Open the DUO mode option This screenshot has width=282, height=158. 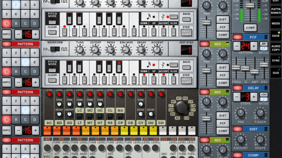[x=276, y=73]
